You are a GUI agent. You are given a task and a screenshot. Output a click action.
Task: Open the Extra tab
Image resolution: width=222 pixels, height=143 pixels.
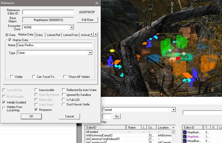39,35
